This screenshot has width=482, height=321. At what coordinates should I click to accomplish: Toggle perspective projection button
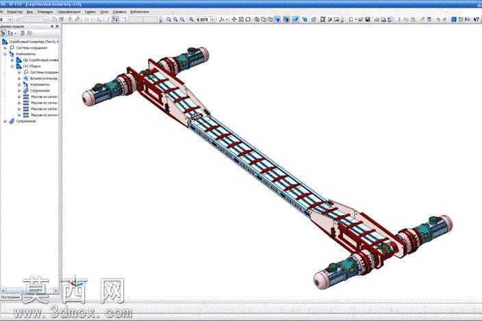tap(295, 19)
